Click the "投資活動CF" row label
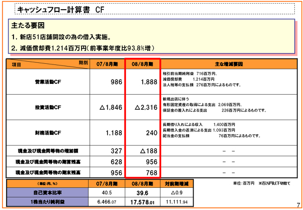Screen dimensions: 303x210 [48, 108]
